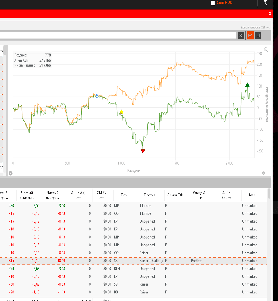This screenshot has width=278, height=301.
Task: Sort by Улица All-in column header
Action: coord(200,195)
